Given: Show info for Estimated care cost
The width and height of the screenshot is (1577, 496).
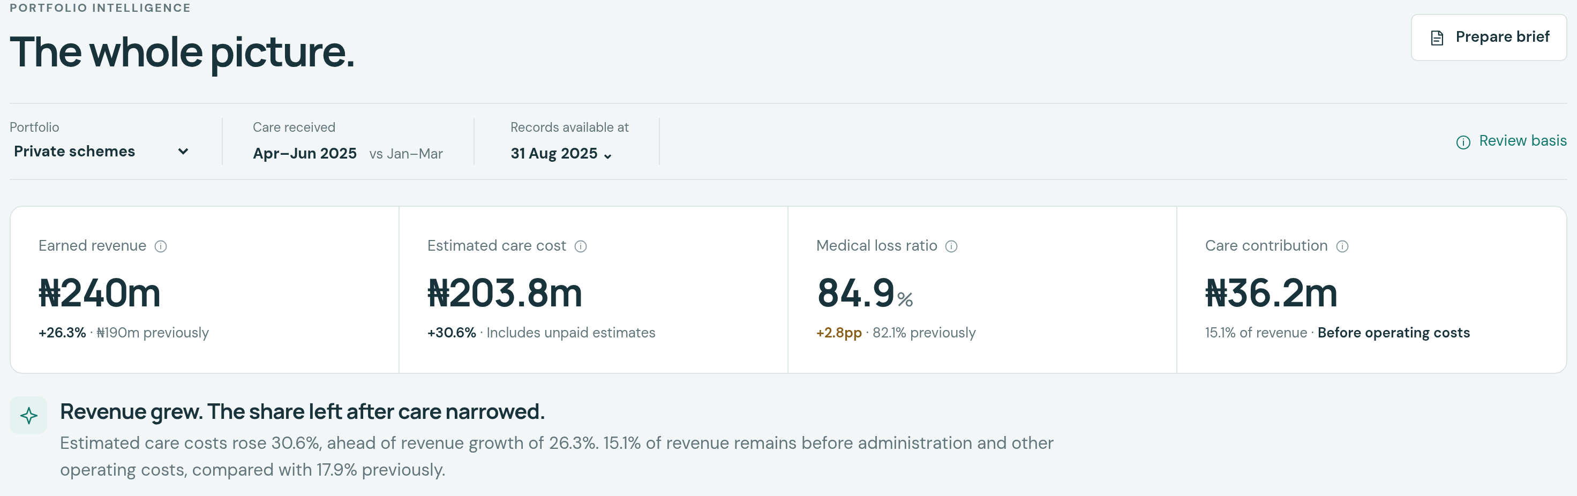Looking at the screenshot, I should [580, 246].
